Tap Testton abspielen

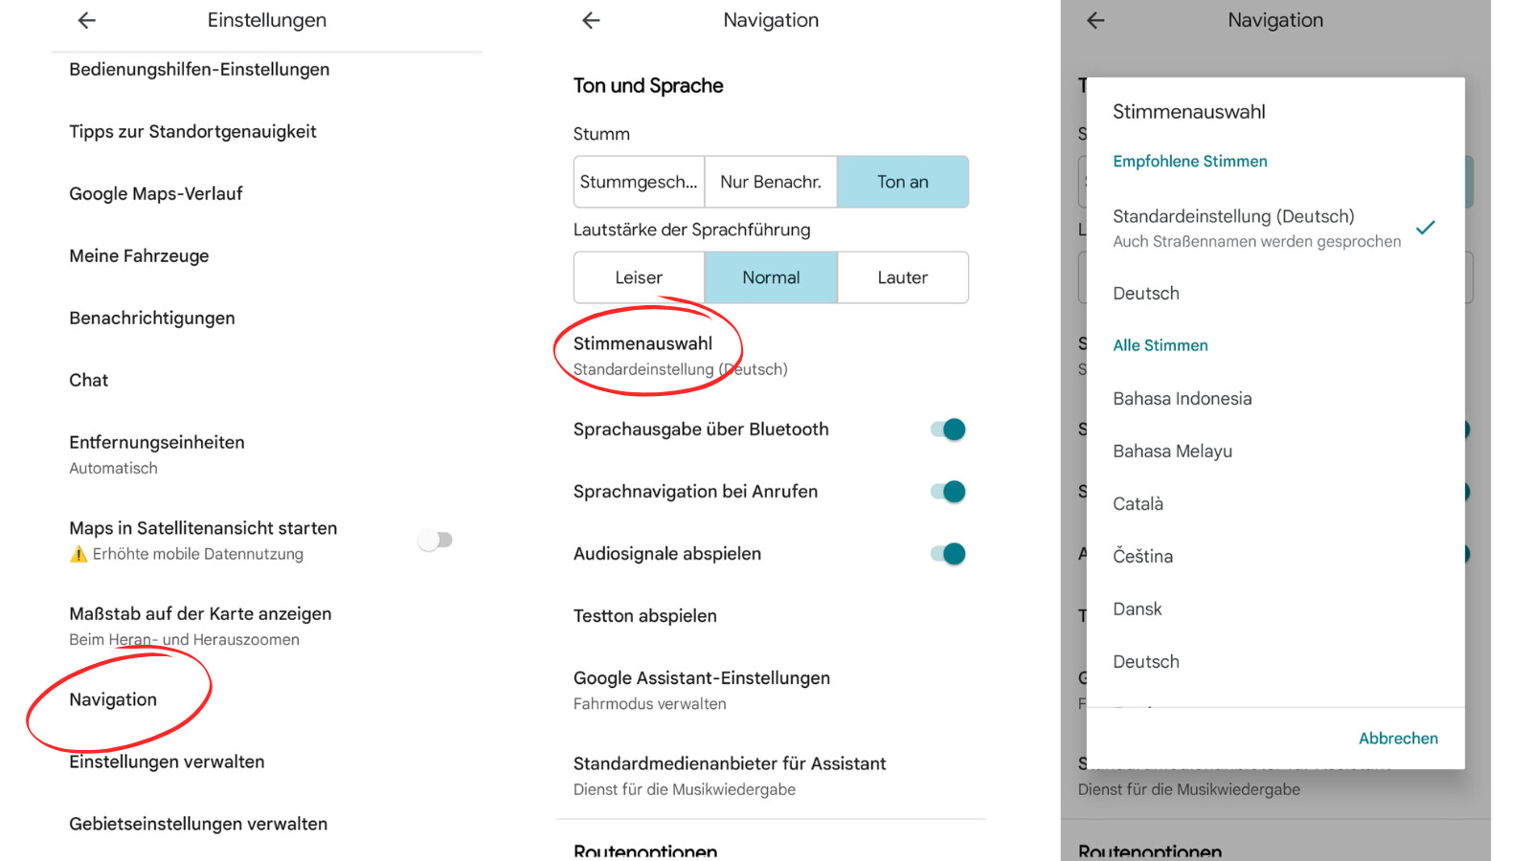(644, 616)
